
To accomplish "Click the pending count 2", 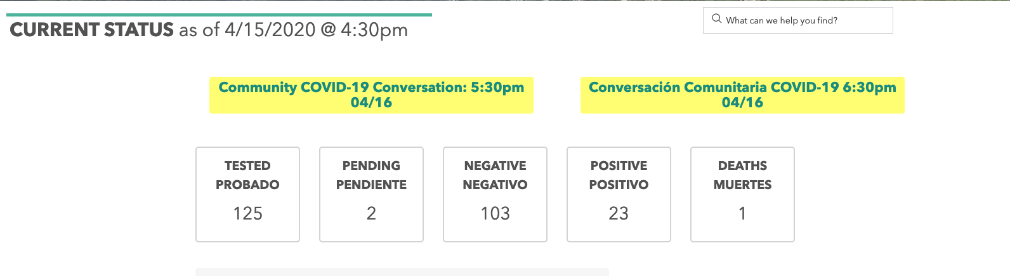I will click(371, 213).
